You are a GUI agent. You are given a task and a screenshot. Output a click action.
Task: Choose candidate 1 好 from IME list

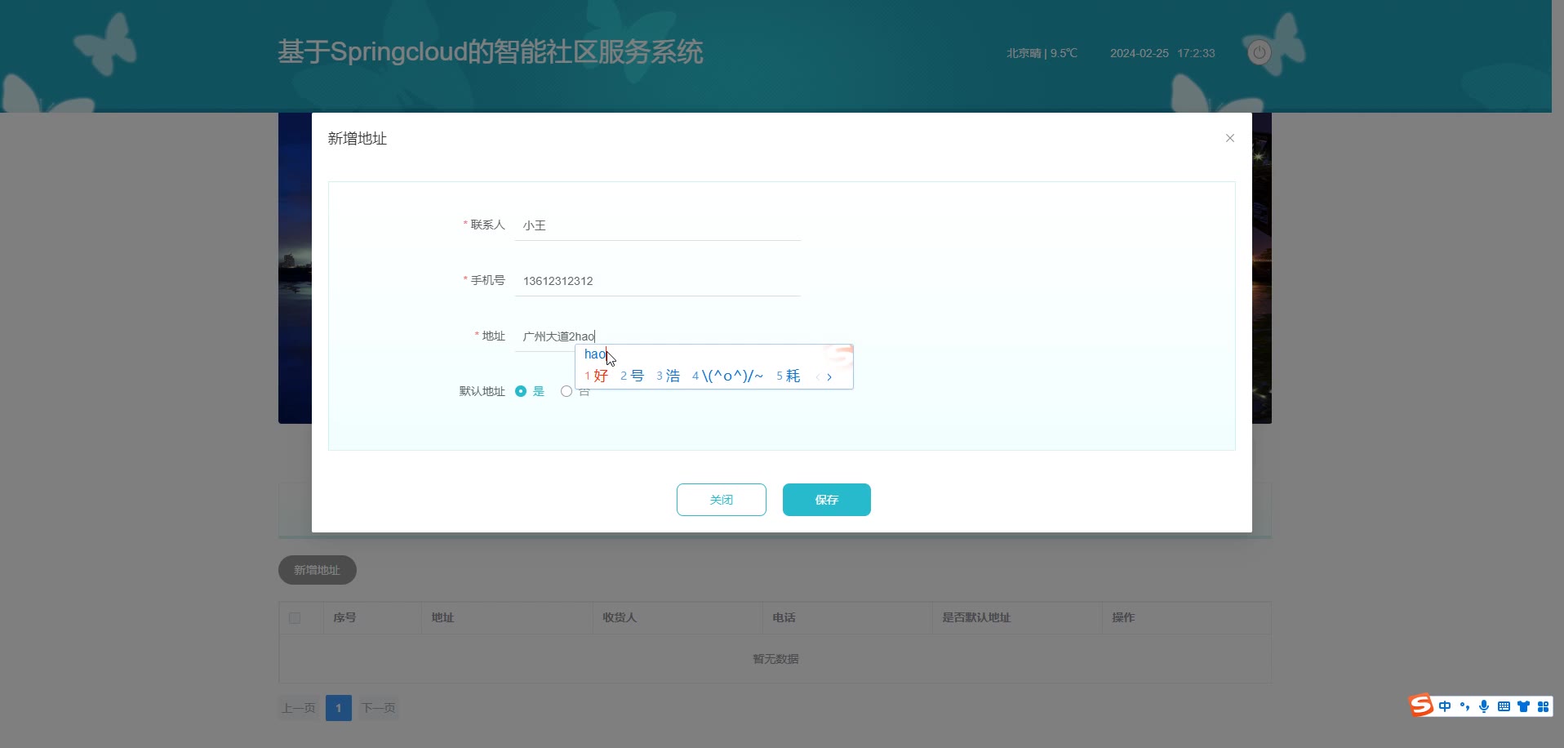[597, 376]
